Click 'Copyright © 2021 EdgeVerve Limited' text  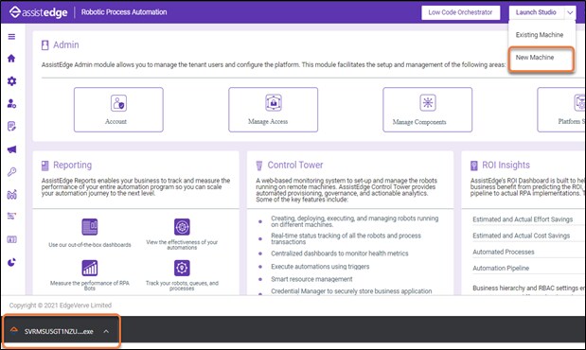click(61, 306)
